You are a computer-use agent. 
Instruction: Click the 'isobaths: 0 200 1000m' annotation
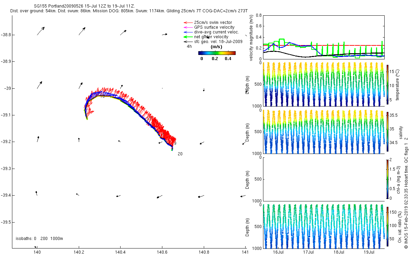tap(39, 238)
